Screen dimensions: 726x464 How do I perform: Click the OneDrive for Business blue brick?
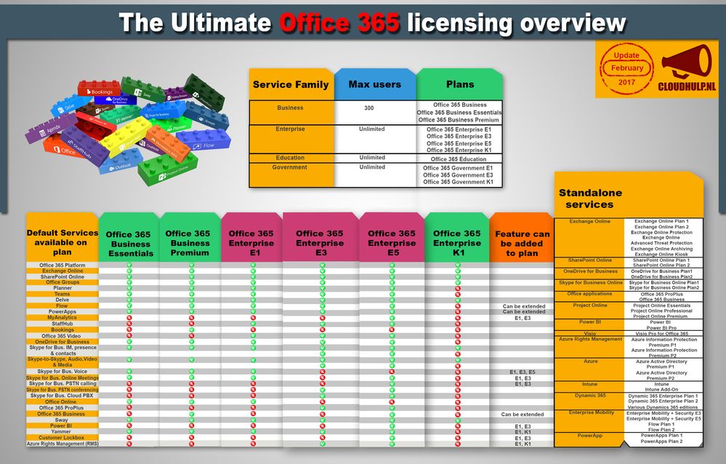[116, 100]
